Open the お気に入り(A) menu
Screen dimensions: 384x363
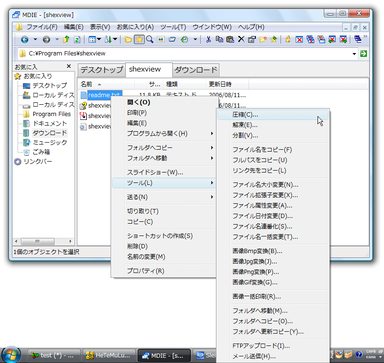point(135,27)
